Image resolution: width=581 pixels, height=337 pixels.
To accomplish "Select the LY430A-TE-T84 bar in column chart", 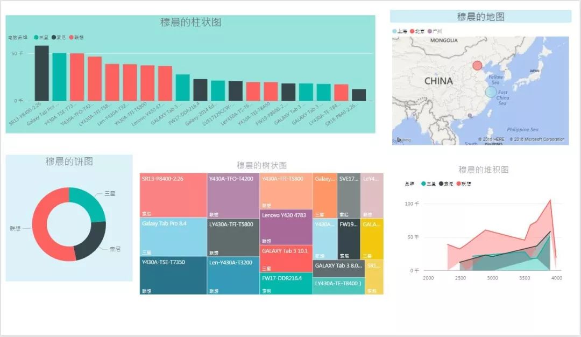I will tap(341, 92).
